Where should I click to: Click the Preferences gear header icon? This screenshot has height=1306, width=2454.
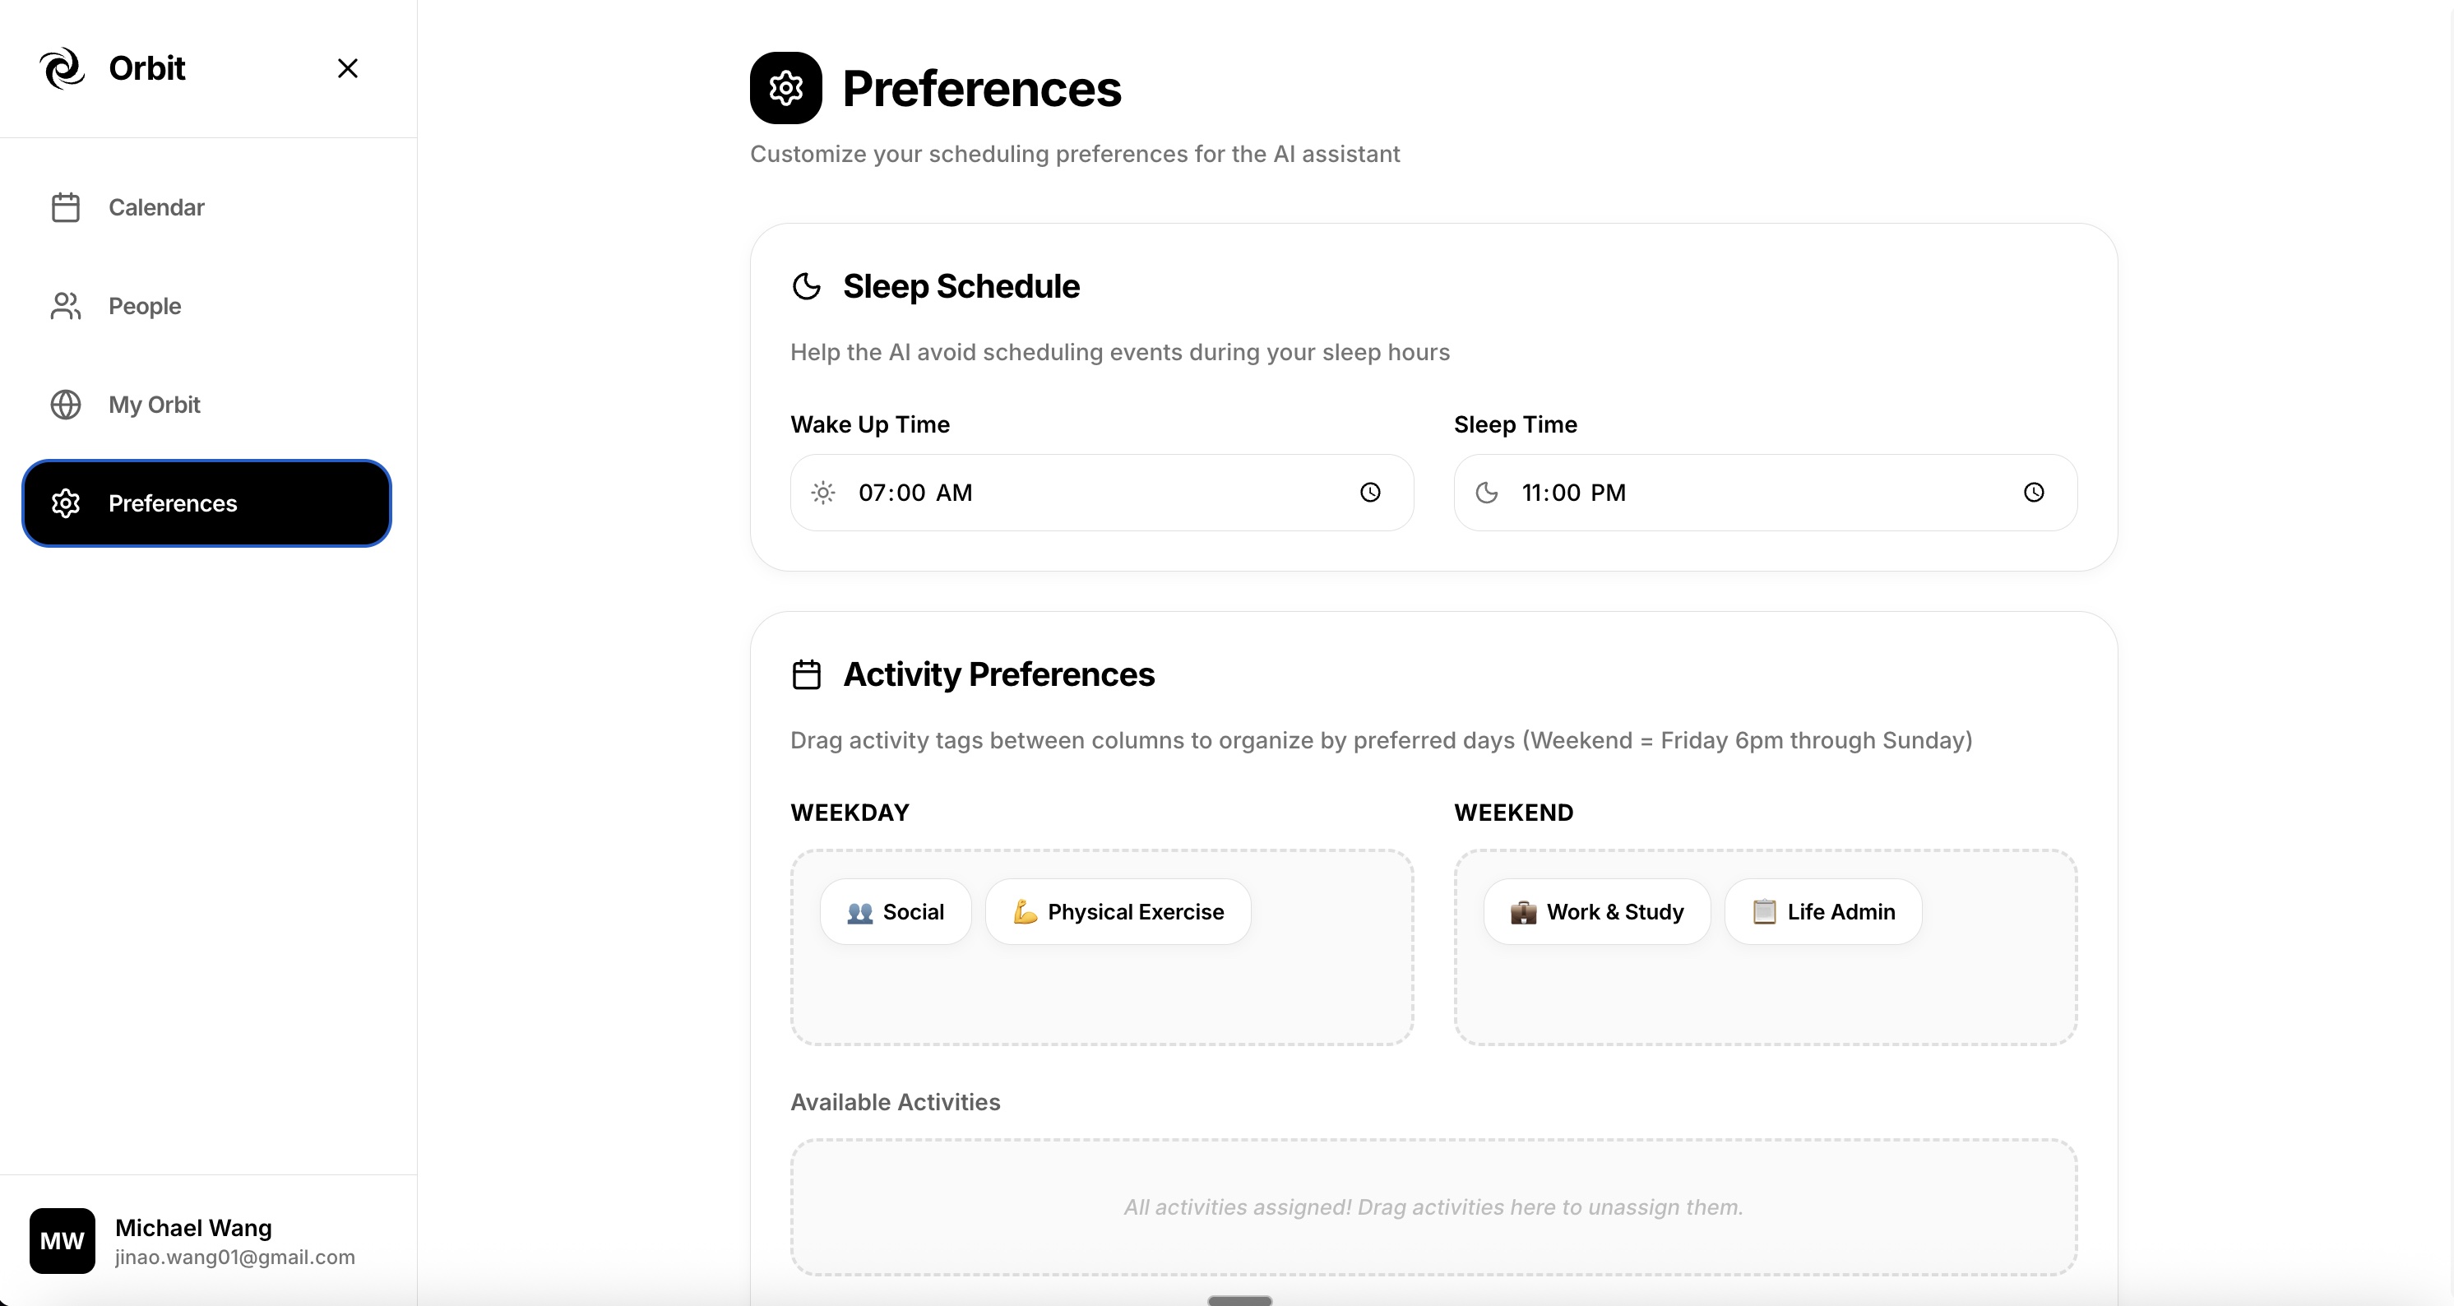coord(786,88)
